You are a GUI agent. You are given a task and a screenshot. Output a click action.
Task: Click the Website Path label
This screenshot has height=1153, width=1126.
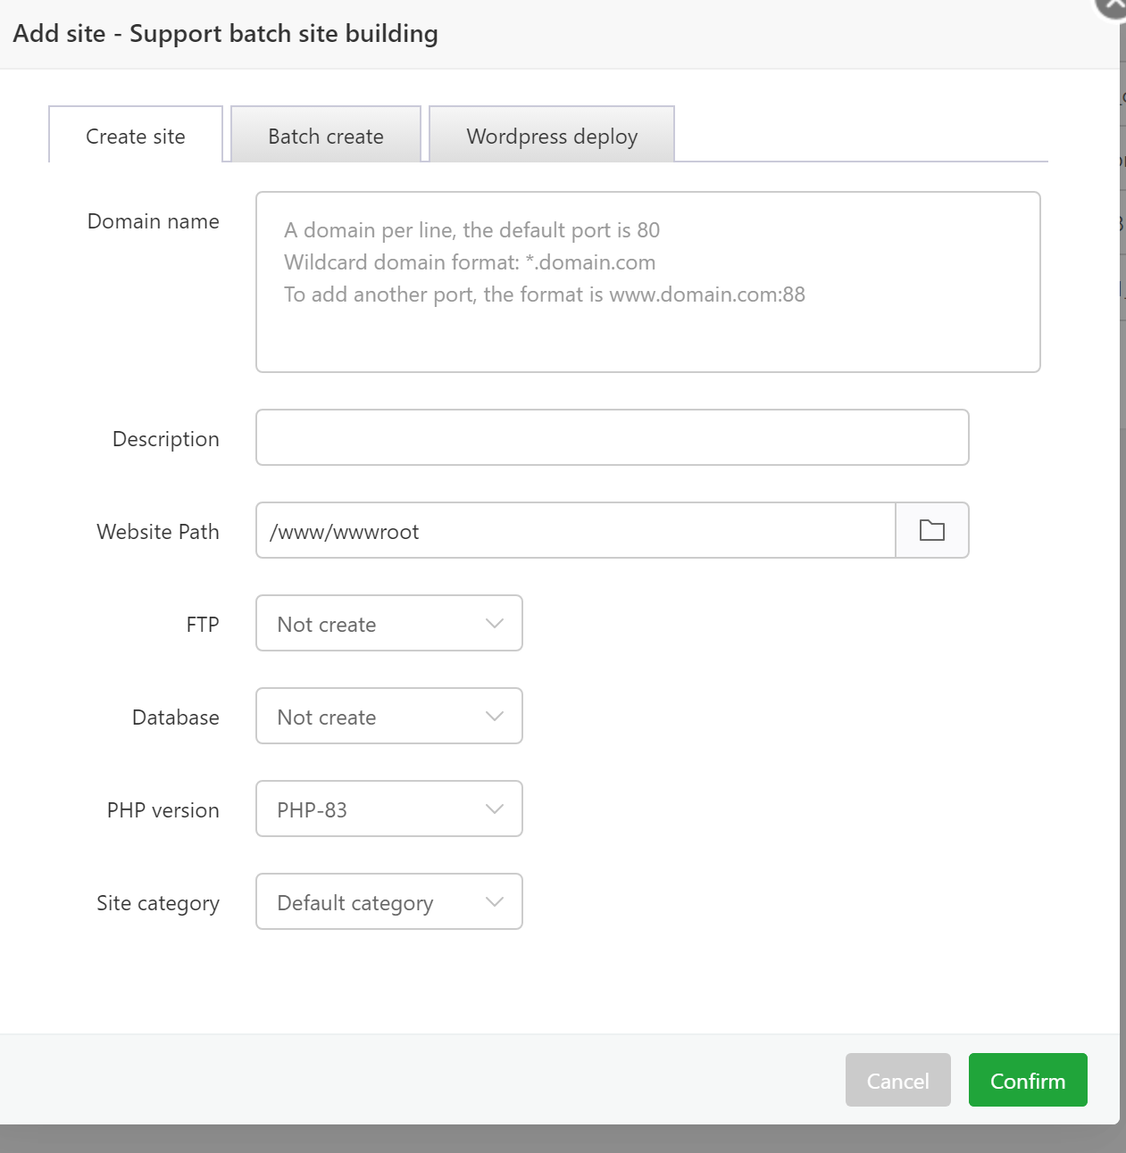coord(157,532)
